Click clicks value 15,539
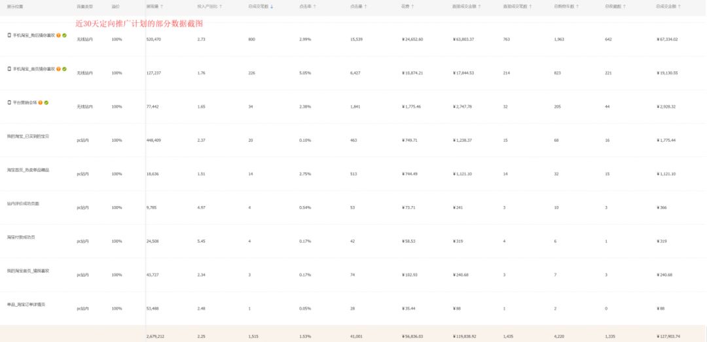This screenshot has width=707, height=342. click(356, 39)
